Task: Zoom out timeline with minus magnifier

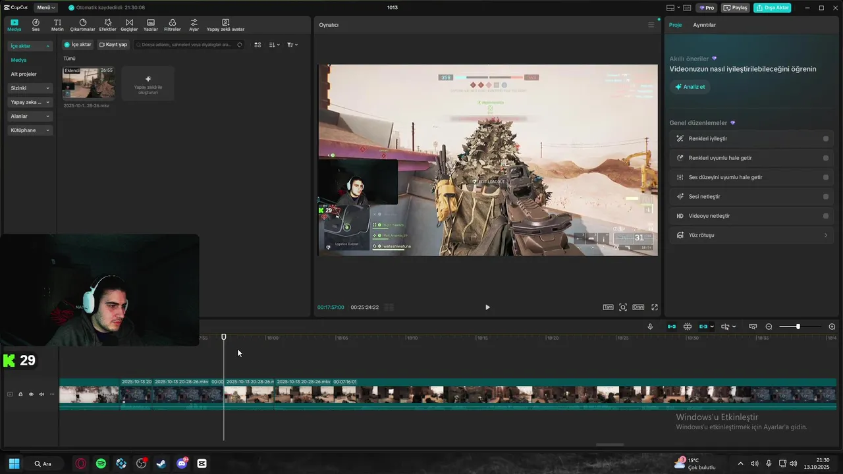Action: tap(769, 327)
